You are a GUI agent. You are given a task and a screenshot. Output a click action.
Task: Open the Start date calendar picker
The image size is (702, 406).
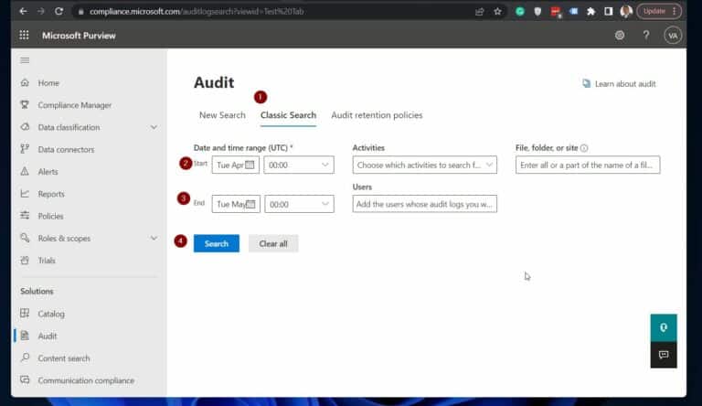click(250, 165)
